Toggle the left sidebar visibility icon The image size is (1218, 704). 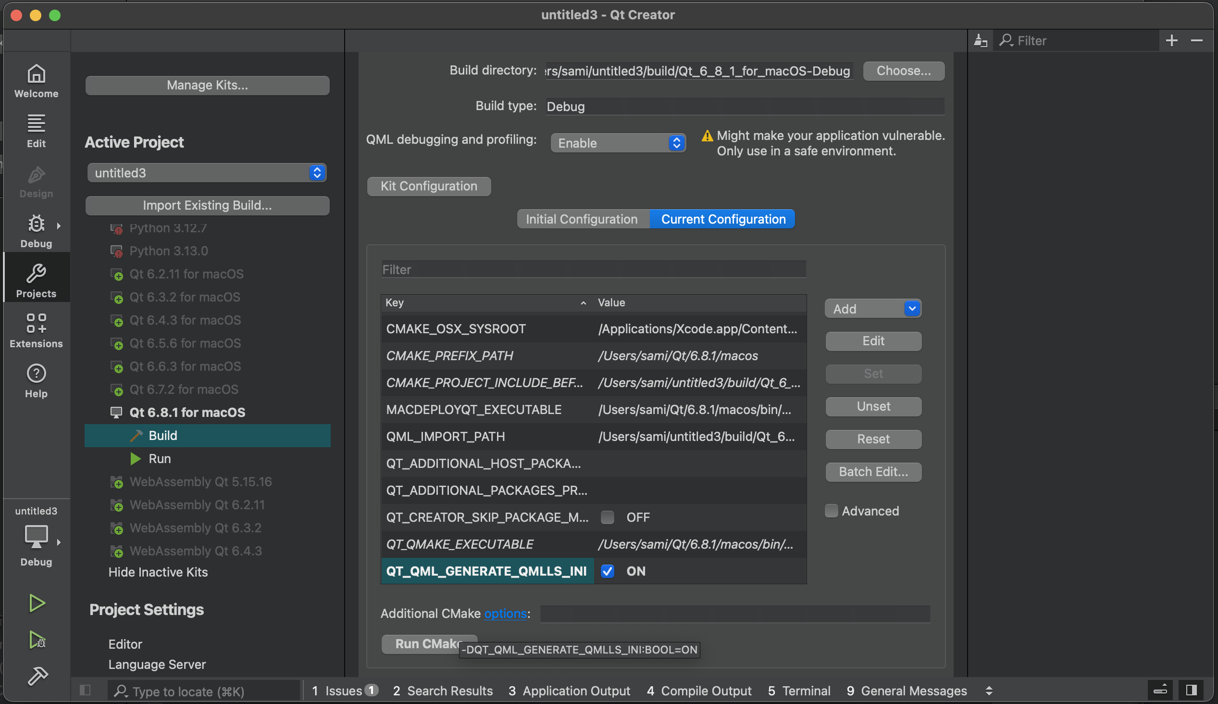tap(85, 690)
